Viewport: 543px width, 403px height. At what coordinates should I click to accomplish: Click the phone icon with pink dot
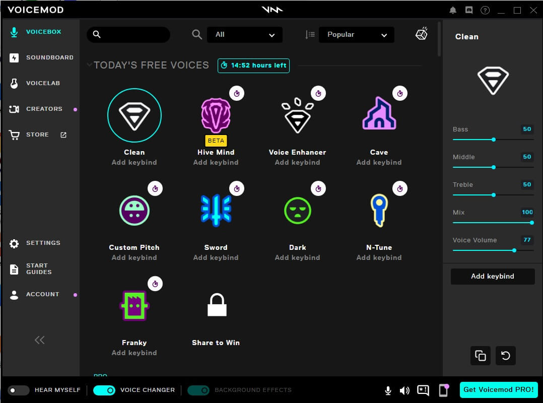point(444,390)
